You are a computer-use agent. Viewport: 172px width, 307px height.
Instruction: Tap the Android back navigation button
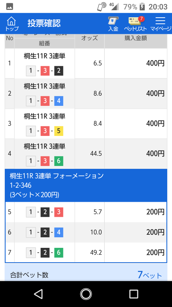38,294
